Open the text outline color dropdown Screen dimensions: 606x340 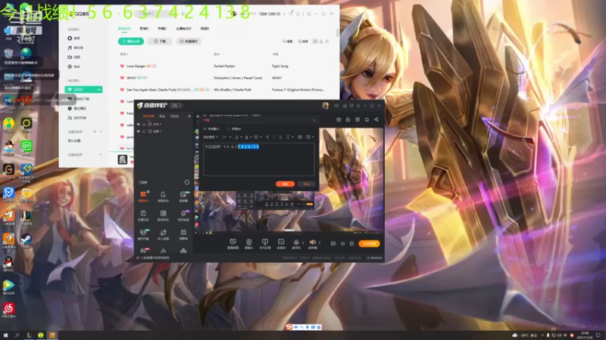point(248,137)
